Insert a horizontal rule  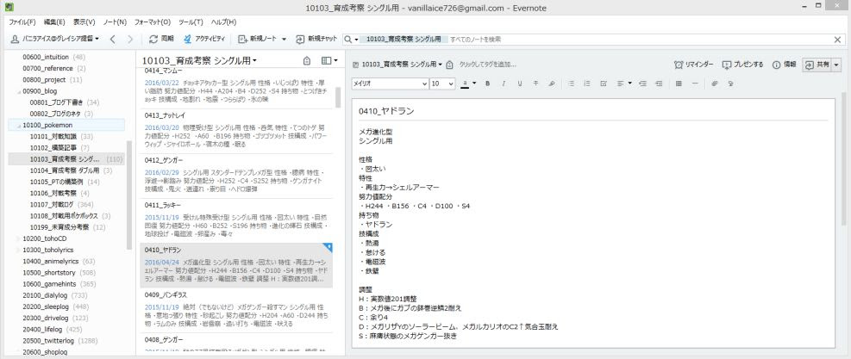(x=695, y=84)
